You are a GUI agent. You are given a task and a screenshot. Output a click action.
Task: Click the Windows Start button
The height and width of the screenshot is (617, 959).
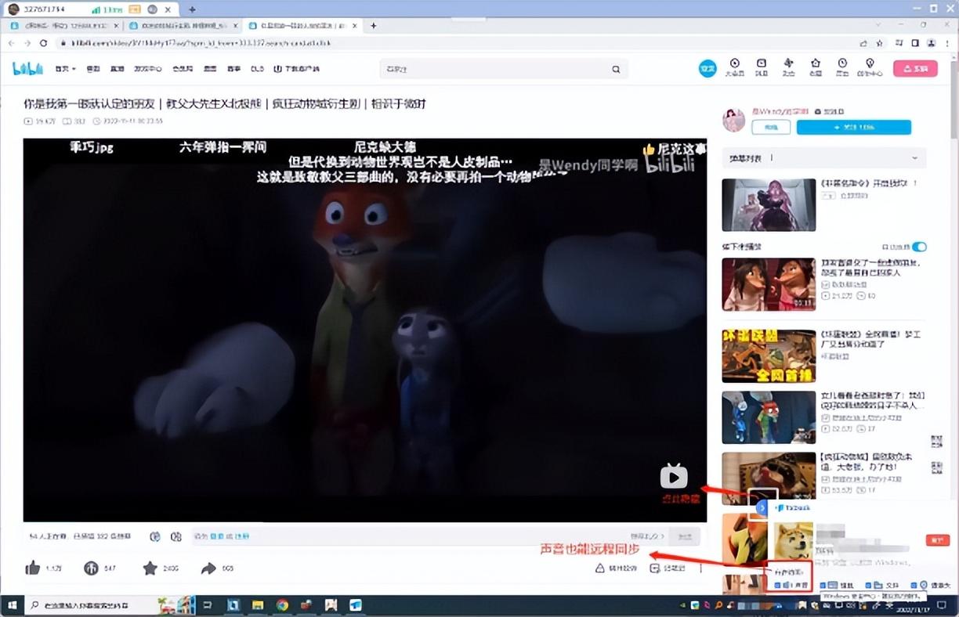(x=11, y=605)
